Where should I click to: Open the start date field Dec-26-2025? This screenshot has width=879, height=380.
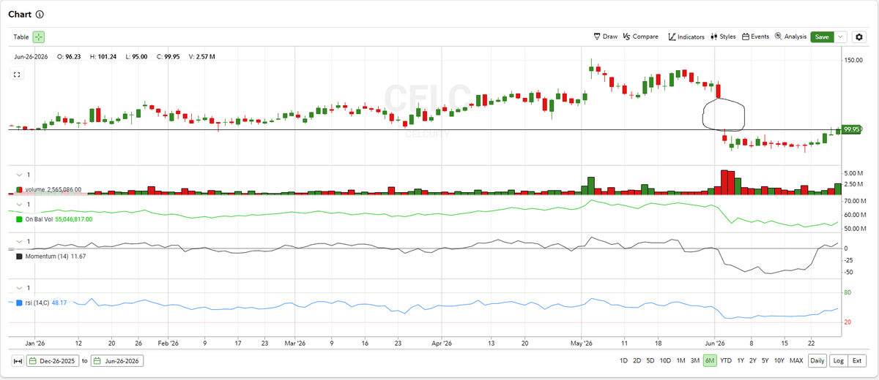point(53,361)
